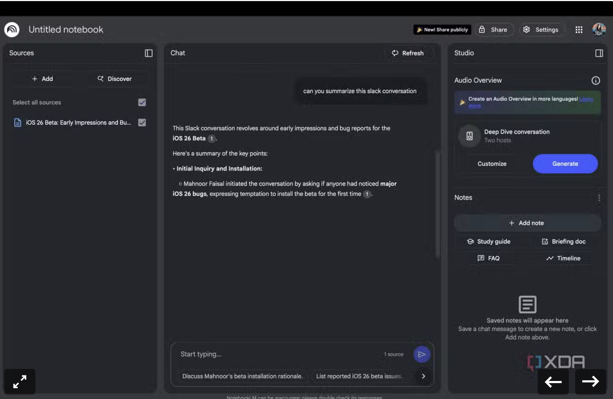
Task: Open Settings menu
Action: coord(541,30)
